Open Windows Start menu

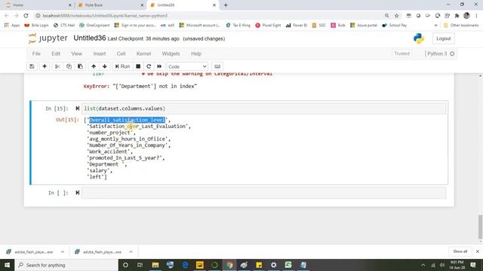[x=7, y=265]
